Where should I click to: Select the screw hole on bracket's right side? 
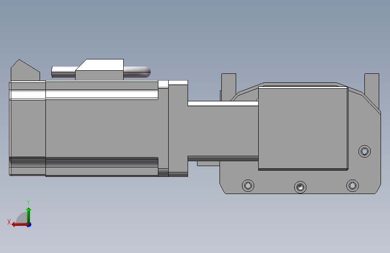(x=364, y=151)
